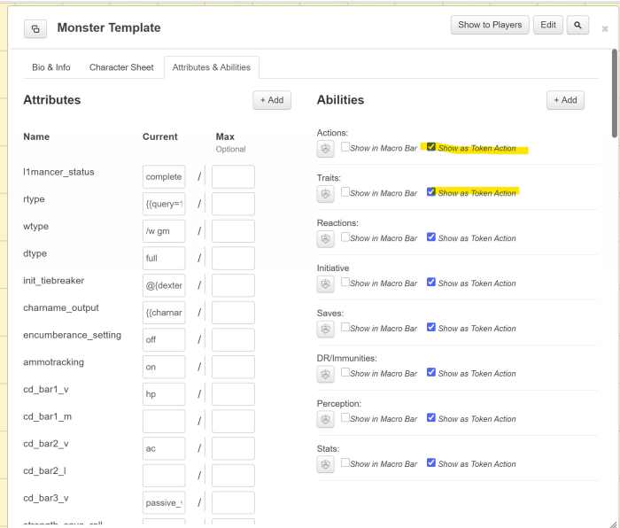Enable Traits Show in Macro Bar
Screen dimensions: 620x528
tap(345, 192)
